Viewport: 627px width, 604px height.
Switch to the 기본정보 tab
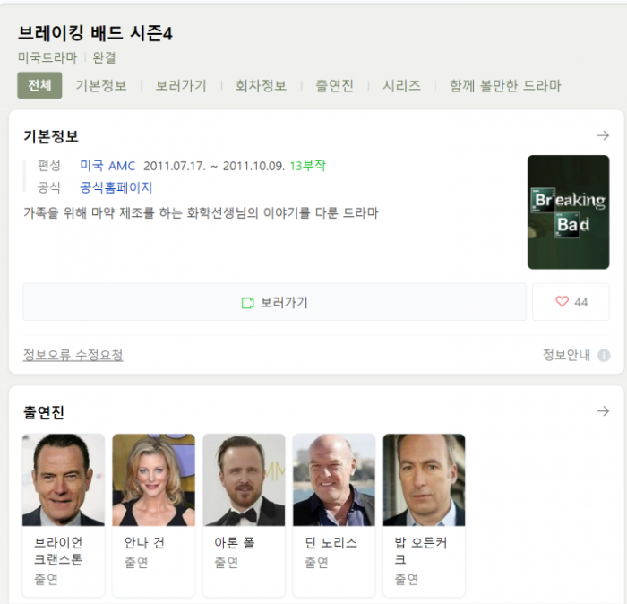(x=101, y=86)
